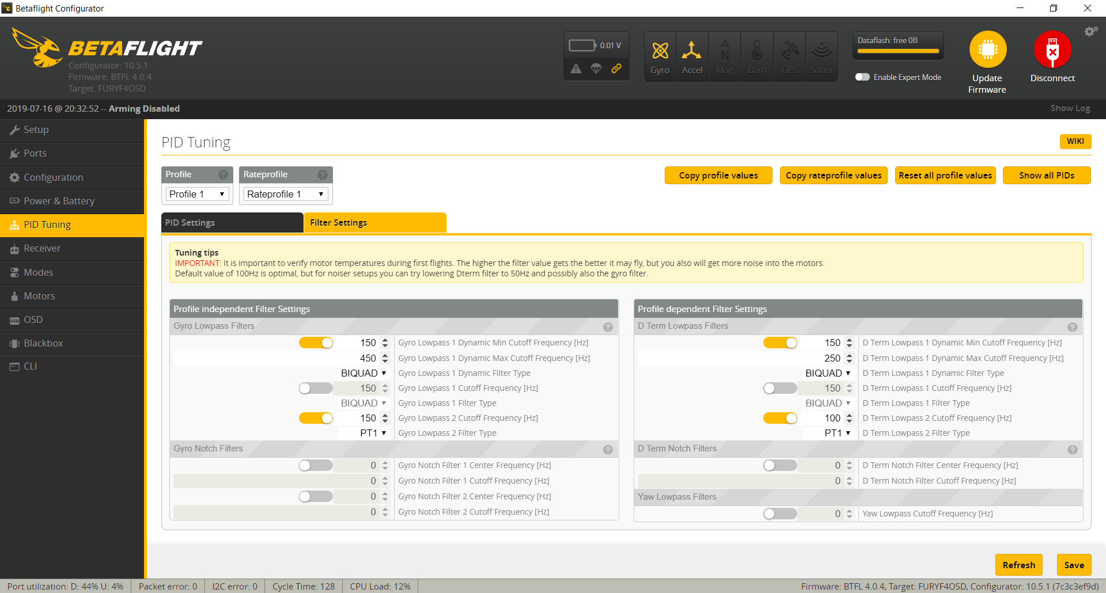Open the settings gear icon at top right

pyautogui.click(x=1090, y=32)
